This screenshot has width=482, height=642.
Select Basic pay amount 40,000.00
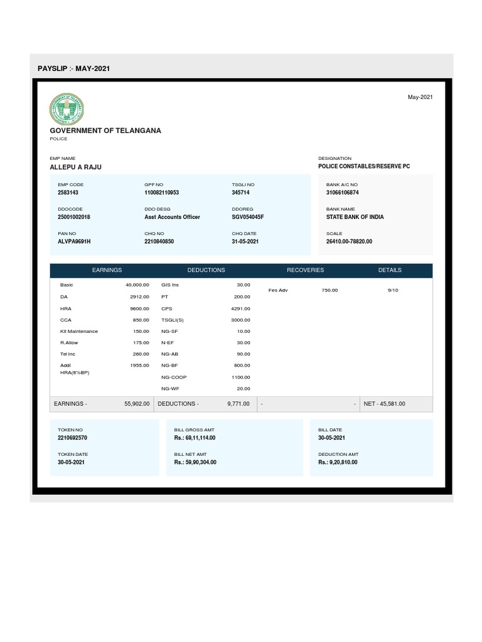click(x=137, y=285)
